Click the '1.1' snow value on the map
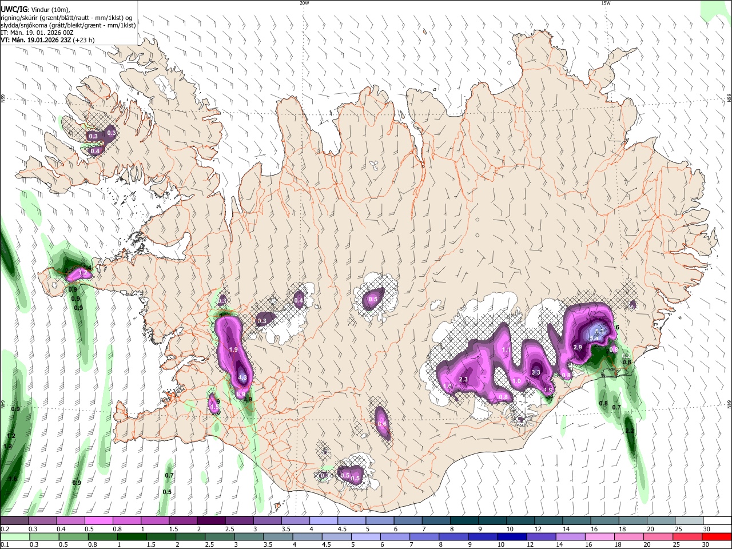 (x=506, y=350)
